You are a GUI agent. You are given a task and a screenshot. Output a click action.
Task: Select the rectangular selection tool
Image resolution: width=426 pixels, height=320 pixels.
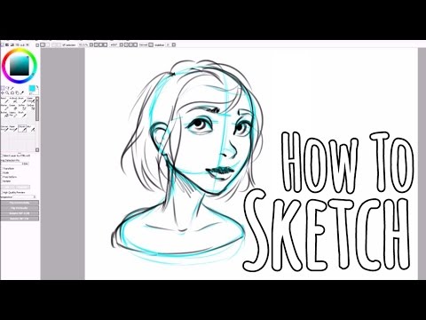coord(3,88)
